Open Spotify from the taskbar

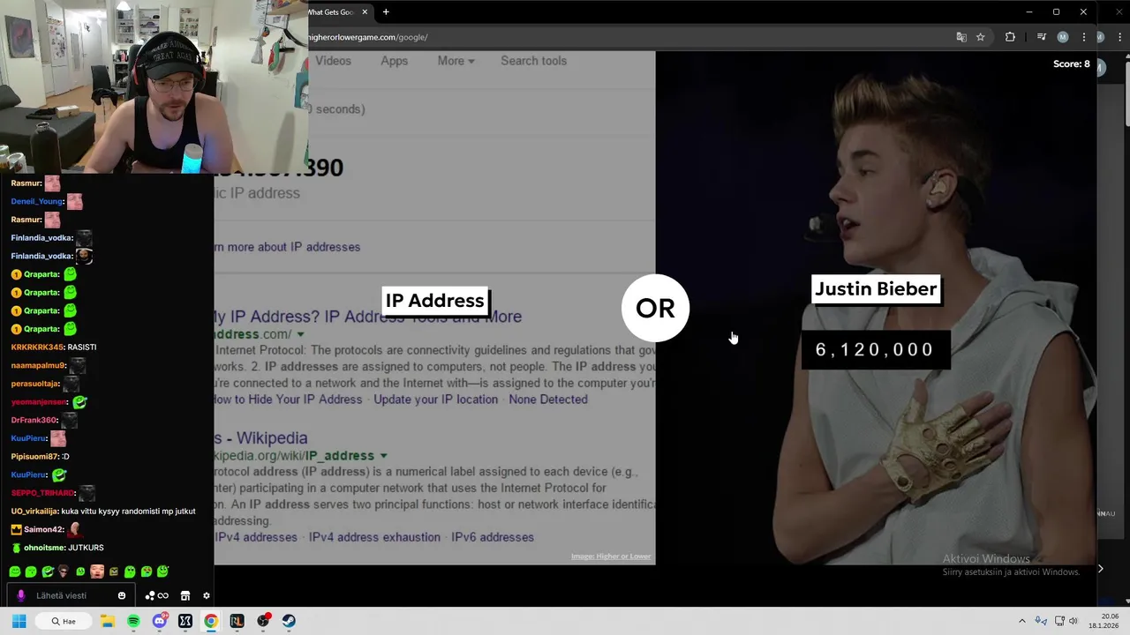point(133,621)
